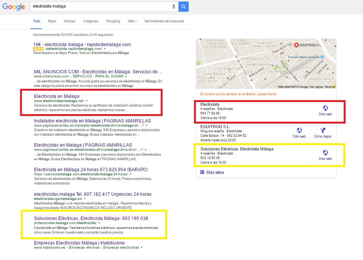Click Cómo llegar directions icon for EQUITRON
363x260 pixels.
[x=323, y=130]
